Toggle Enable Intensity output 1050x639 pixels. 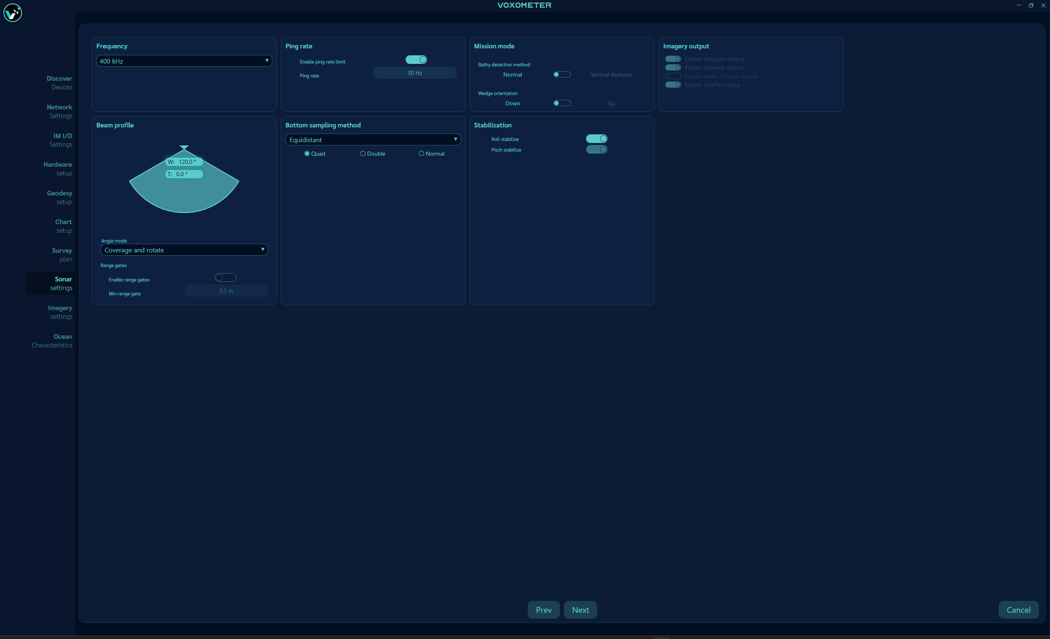[673, 68]
